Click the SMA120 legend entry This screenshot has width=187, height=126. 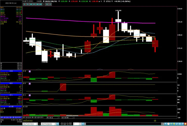(11, 15)
